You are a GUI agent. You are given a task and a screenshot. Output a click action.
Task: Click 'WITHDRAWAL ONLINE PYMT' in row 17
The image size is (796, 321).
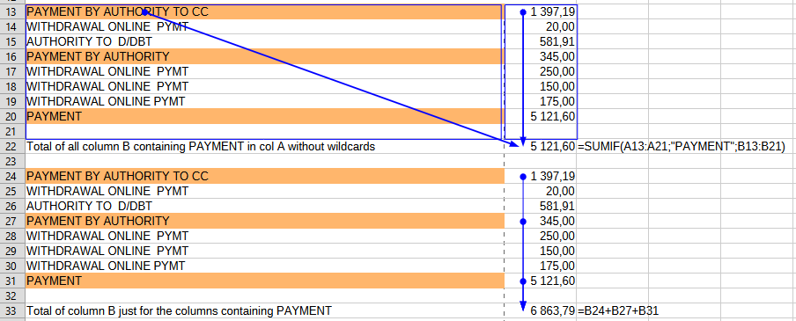coord(107,71)
